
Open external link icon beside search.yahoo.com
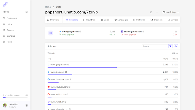tap(144, 31)
